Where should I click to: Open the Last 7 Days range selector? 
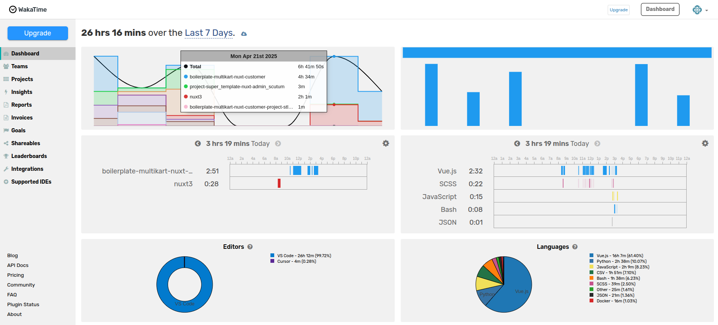pos(208,33)
